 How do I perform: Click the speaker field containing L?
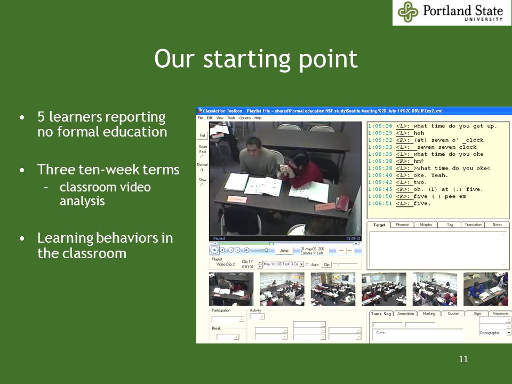387,325
